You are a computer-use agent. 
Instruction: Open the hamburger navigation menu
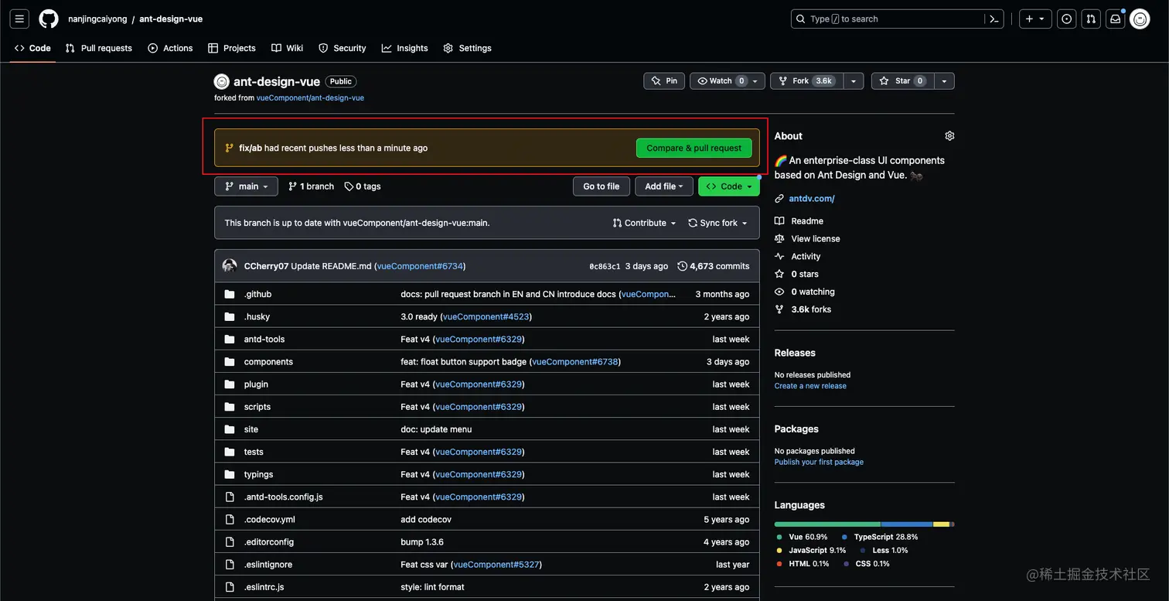point(19,19)
